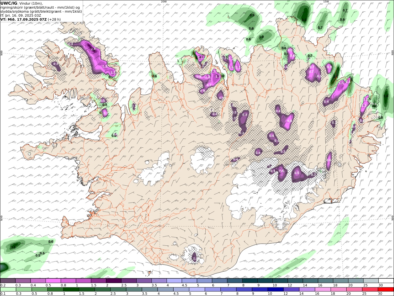Pick the purple 12 swatch in lower legend row
Viewport: 394px width, 296px height.
(291, 290)
